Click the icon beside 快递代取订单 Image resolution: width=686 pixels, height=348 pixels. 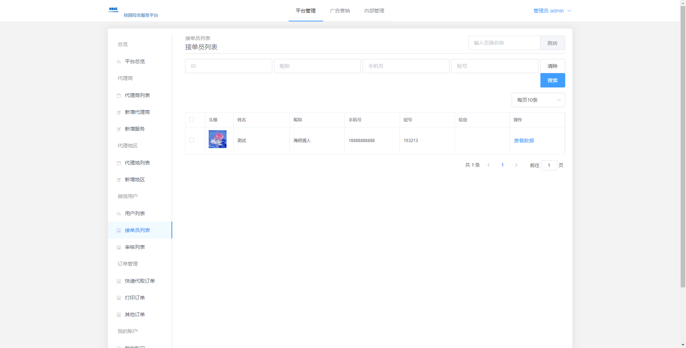point(119,281)
